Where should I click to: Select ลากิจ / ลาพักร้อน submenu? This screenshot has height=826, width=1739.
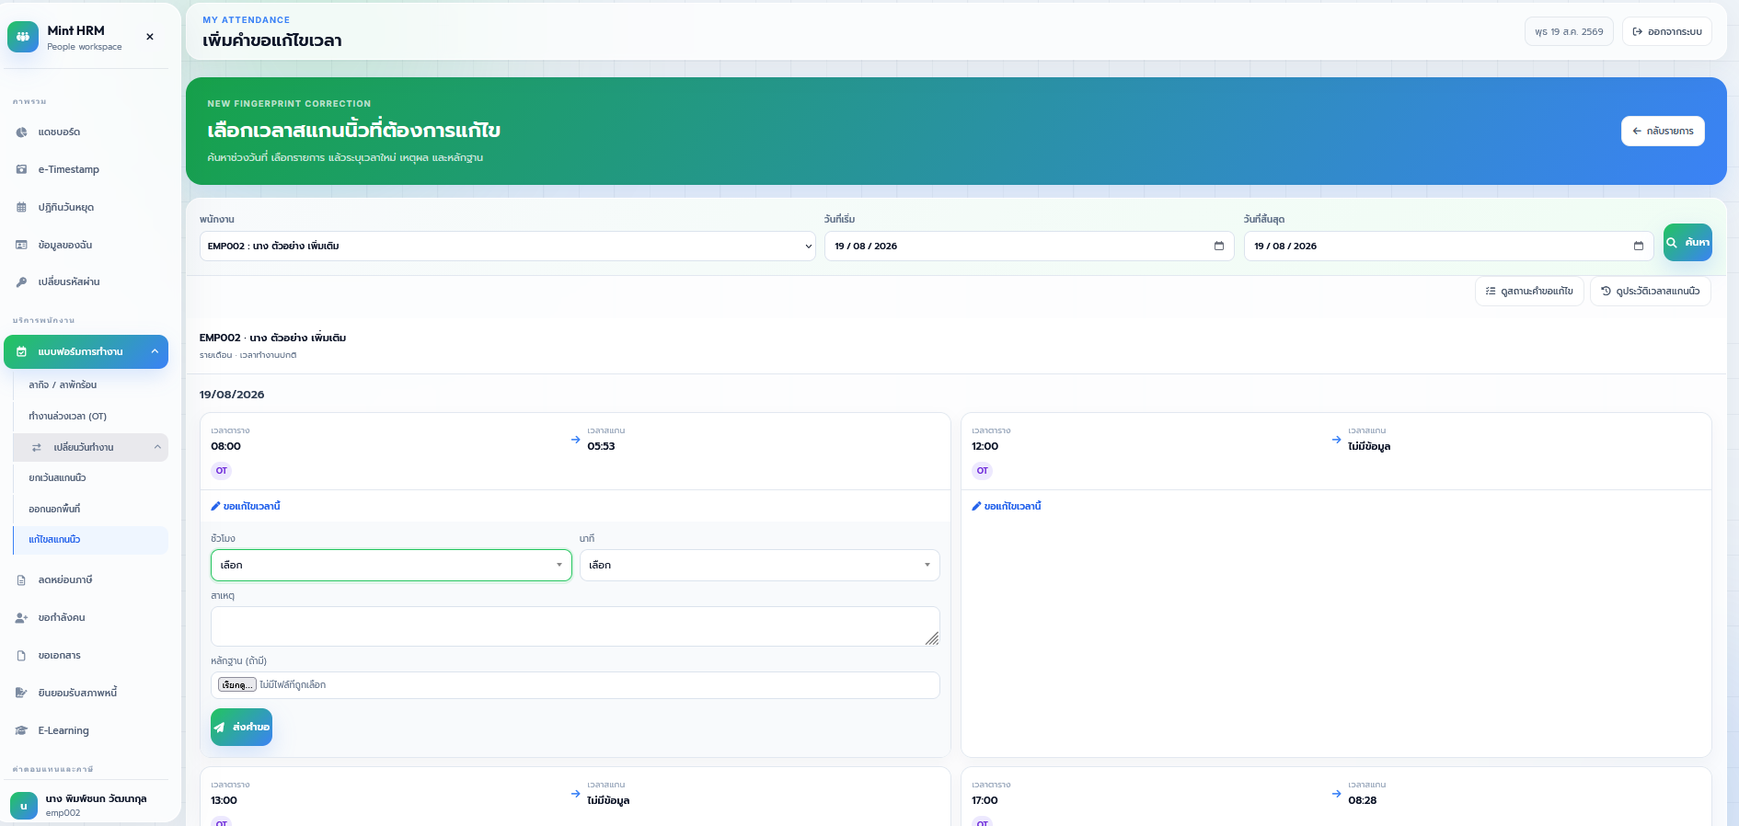[90, 384]
